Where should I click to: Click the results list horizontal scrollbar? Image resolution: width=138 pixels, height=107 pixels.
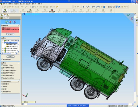[x=10, y=53]
